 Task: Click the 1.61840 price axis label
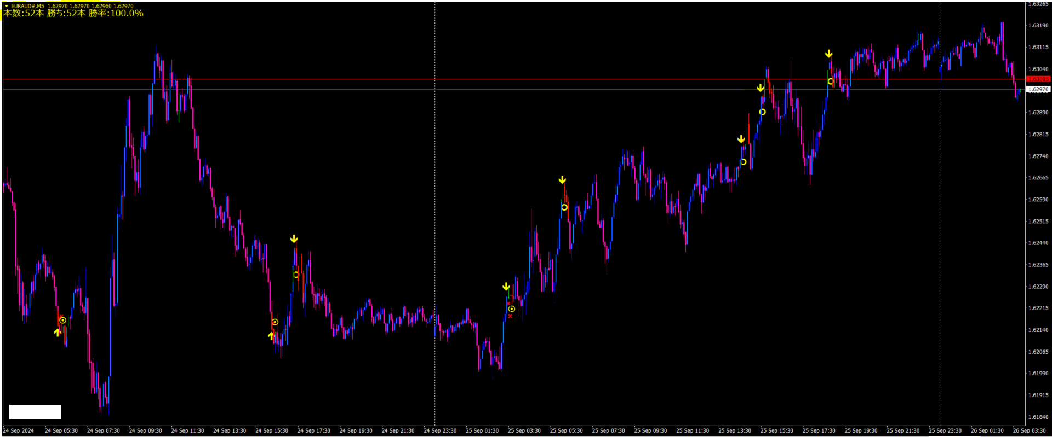tap(1038, 417)
